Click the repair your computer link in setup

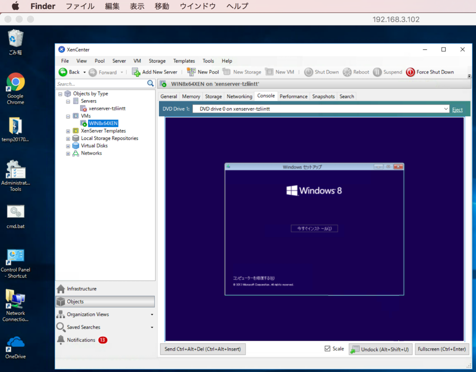254,278
